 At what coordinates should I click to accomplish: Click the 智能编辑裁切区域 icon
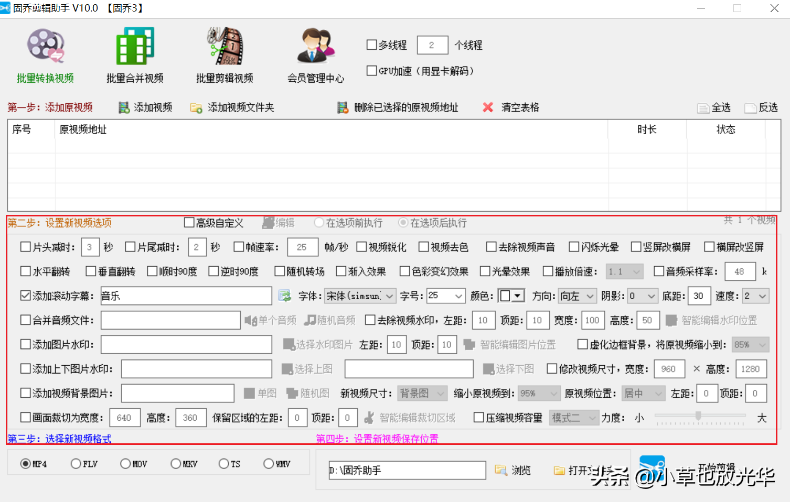[369, 418]
